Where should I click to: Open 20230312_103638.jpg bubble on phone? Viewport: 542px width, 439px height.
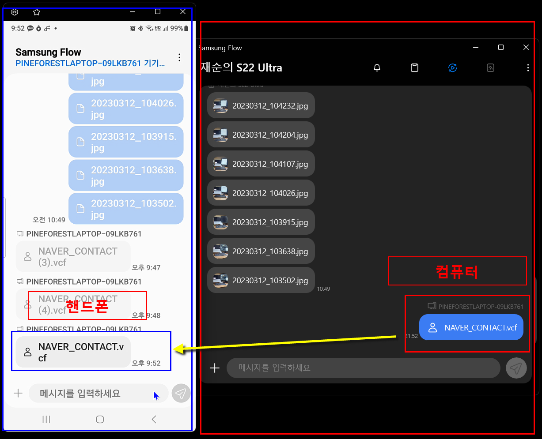(126, 176)
